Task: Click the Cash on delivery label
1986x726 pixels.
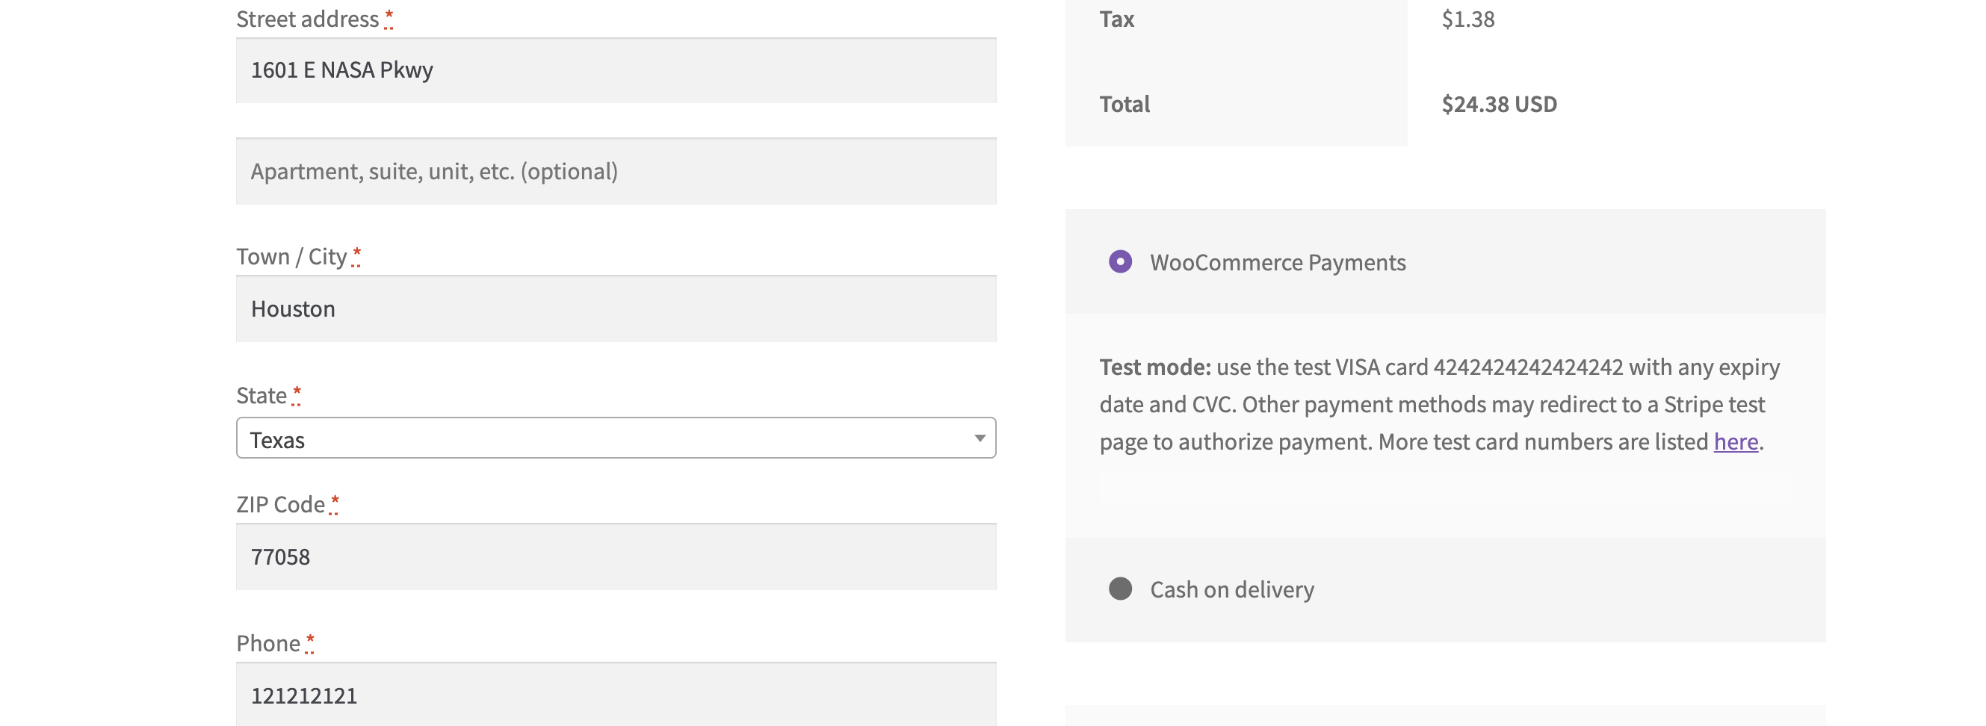Action: click(x=1232, y=589)
